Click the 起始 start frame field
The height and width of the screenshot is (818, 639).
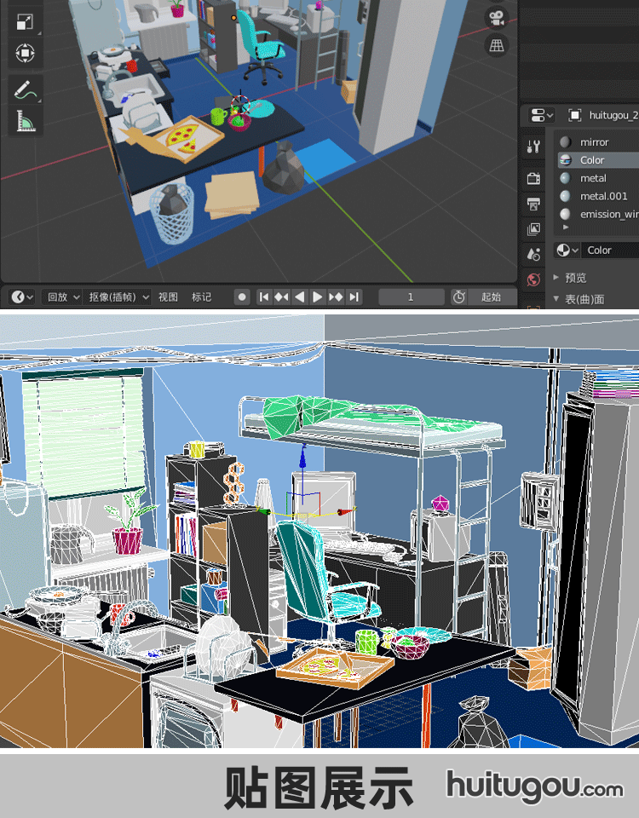(x=492, y=297)
